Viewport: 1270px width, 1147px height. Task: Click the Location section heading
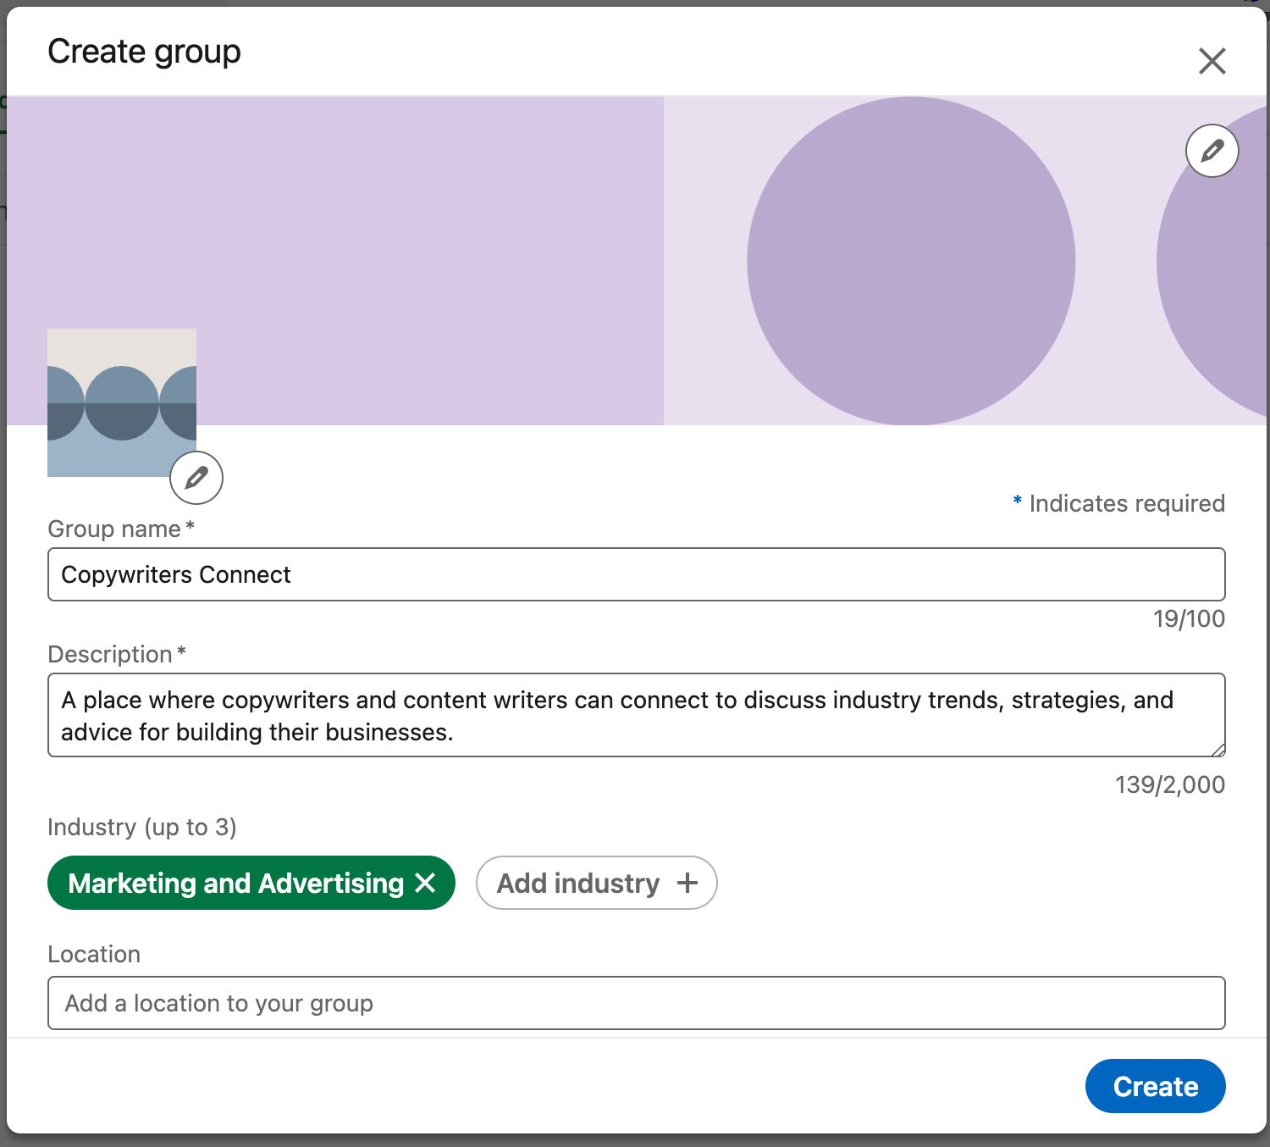click(94, 954)
